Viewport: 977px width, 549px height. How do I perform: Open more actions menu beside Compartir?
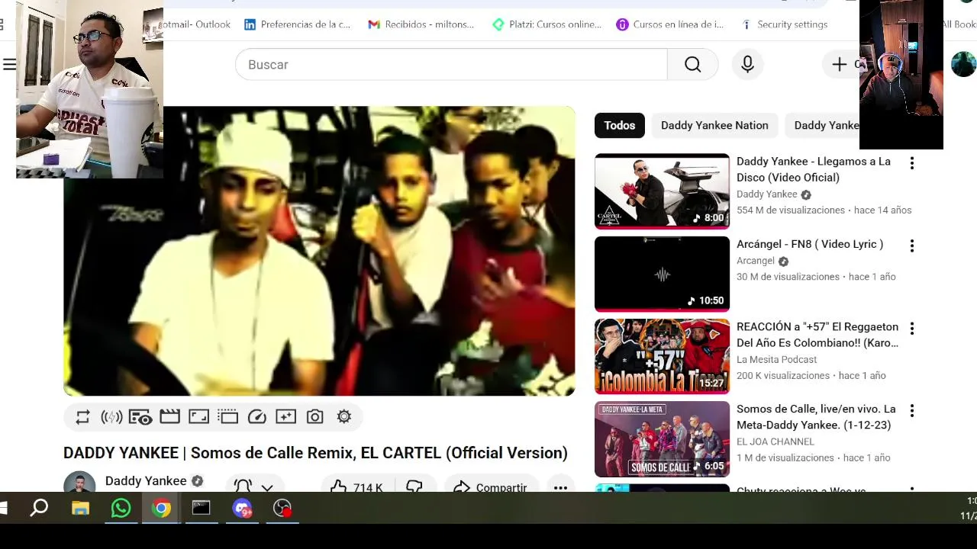point(560,487)
